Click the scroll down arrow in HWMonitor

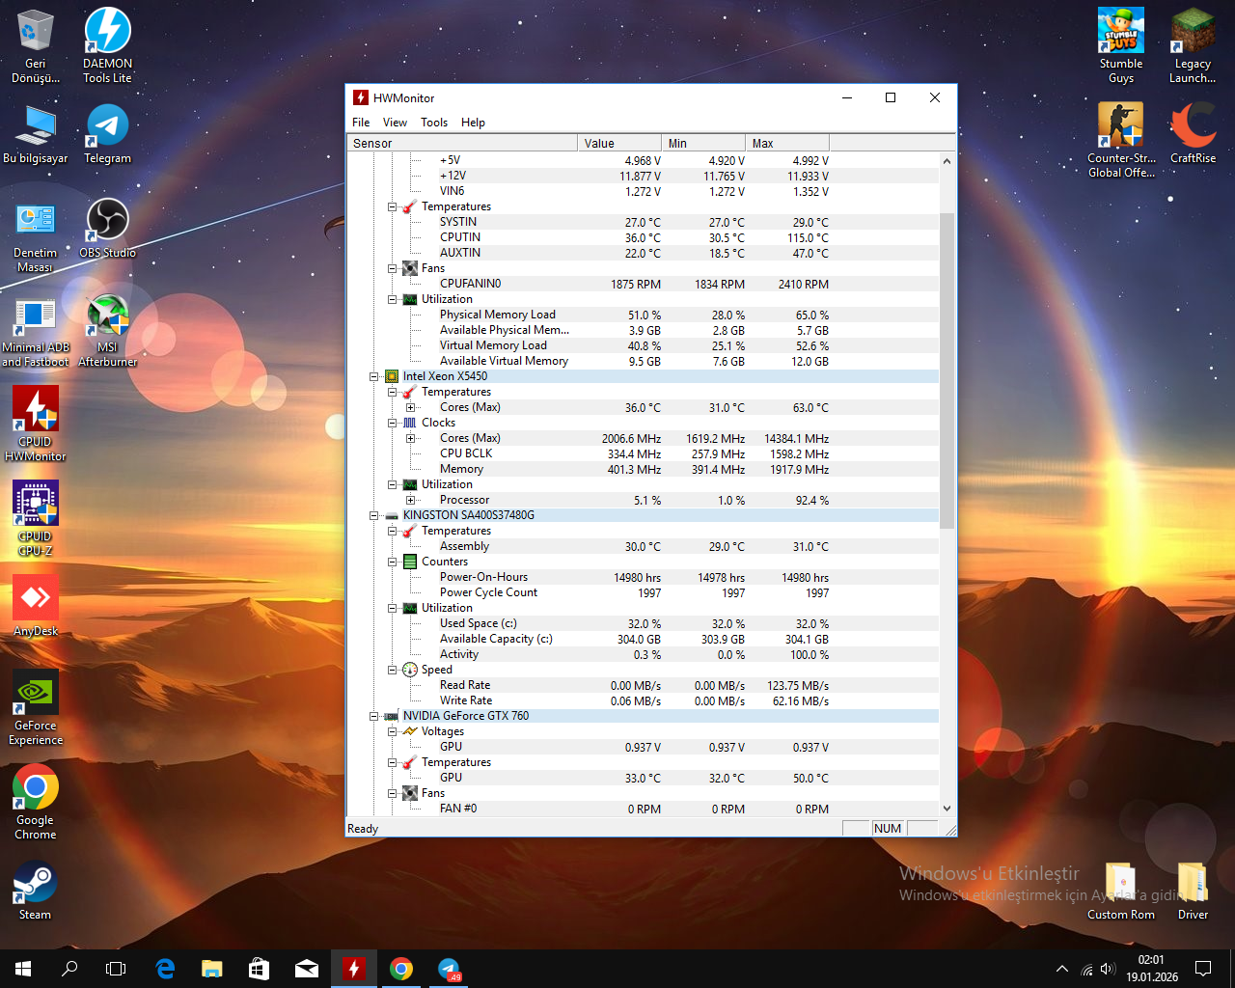(x=947, y=809)
